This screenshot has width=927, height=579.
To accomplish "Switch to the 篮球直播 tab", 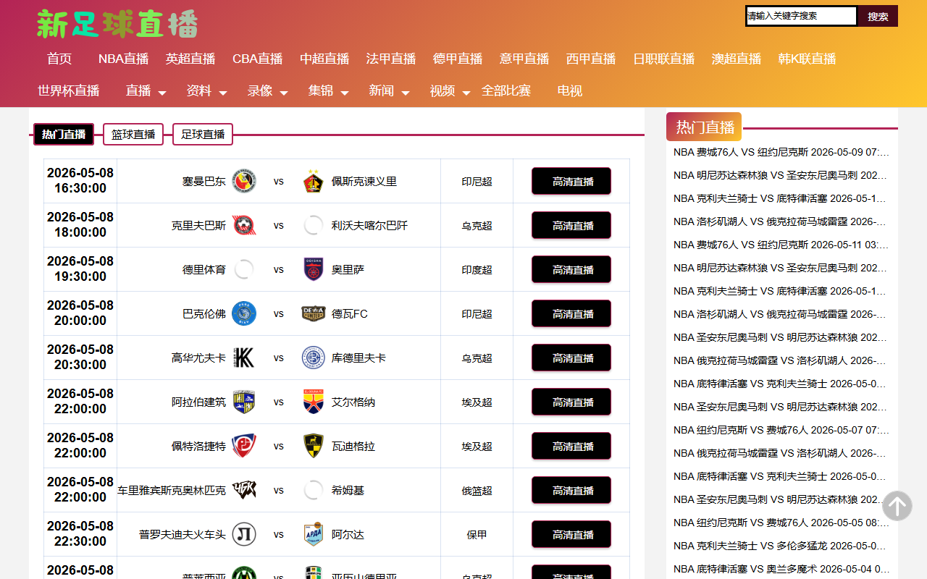I will pyautogui.click(x=133, y=134).
